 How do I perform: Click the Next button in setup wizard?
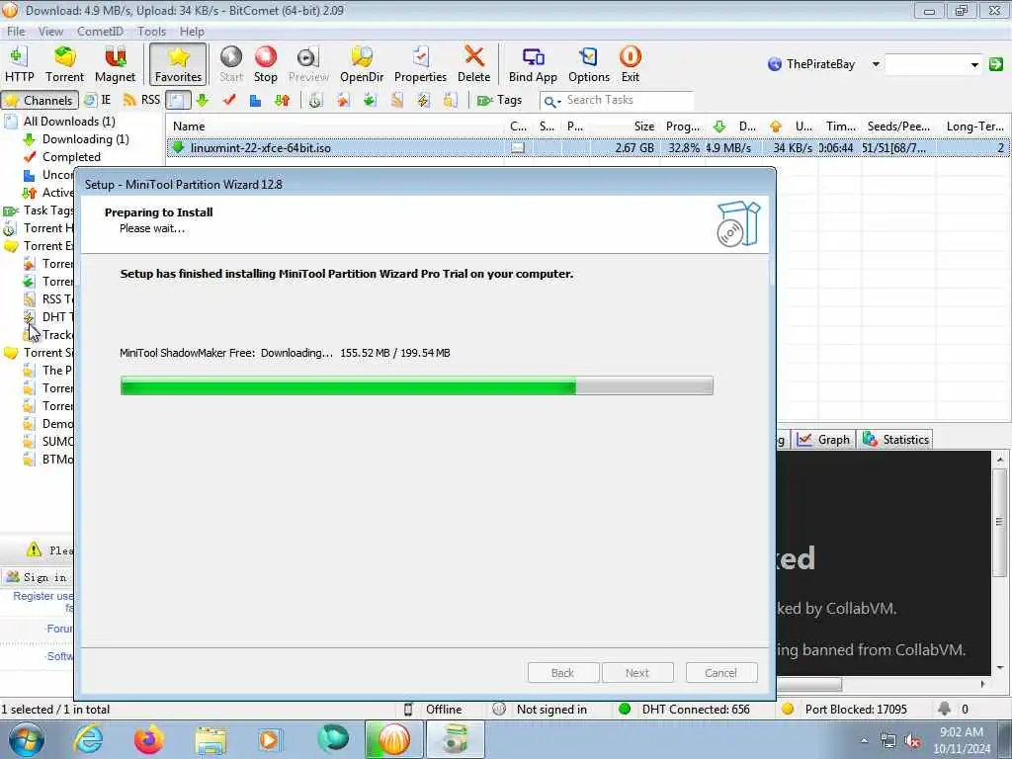637,672
